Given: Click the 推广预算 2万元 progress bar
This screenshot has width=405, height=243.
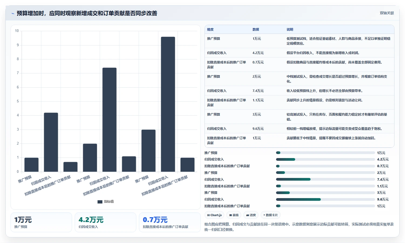Looking at the screenshot, I should pos(325,173).
